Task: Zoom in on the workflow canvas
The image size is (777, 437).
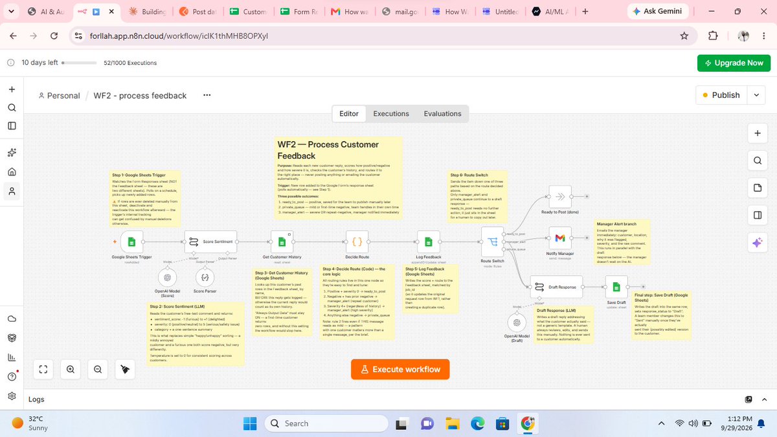Action: (70, 369)
